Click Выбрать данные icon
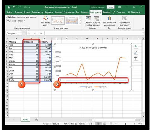 click(96, 18)
